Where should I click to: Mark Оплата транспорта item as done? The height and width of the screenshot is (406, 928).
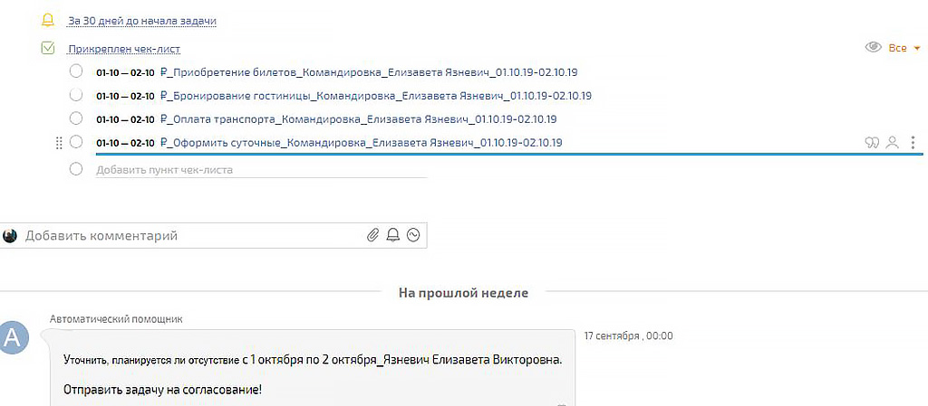76,118
